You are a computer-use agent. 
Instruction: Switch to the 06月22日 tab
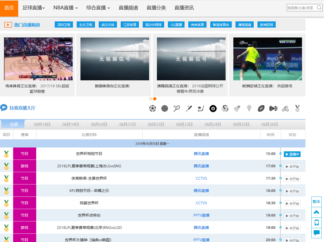[156, 124]
